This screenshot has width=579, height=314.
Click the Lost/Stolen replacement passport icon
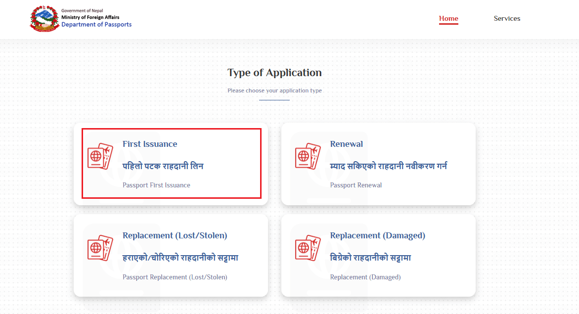[x=100, y=248]
